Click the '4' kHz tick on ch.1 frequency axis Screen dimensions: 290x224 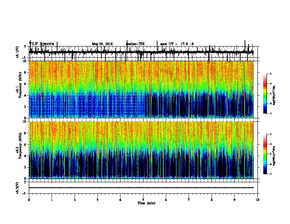click(26, 96)
